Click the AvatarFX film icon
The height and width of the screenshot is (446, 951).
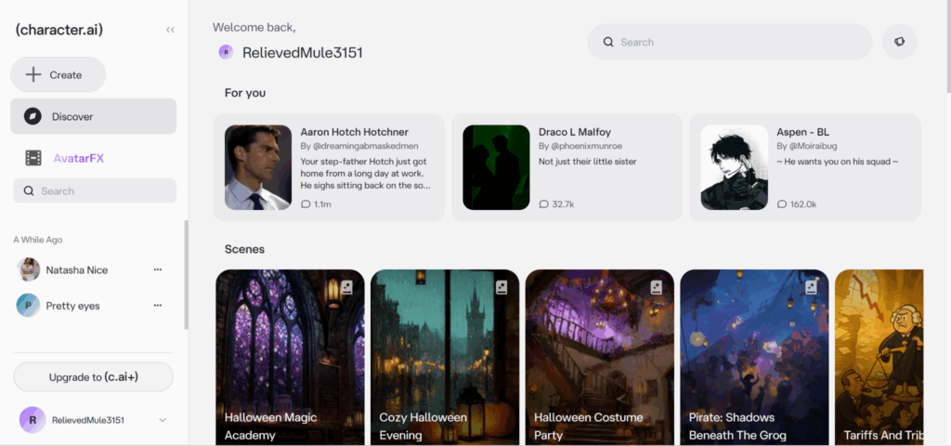(33, 158)
